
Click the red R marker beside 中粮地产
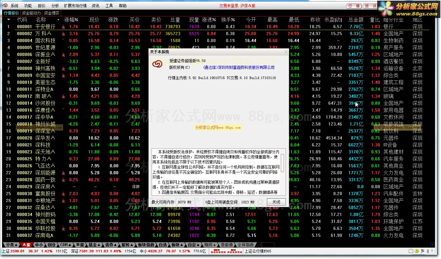click(x=63, y=201)
